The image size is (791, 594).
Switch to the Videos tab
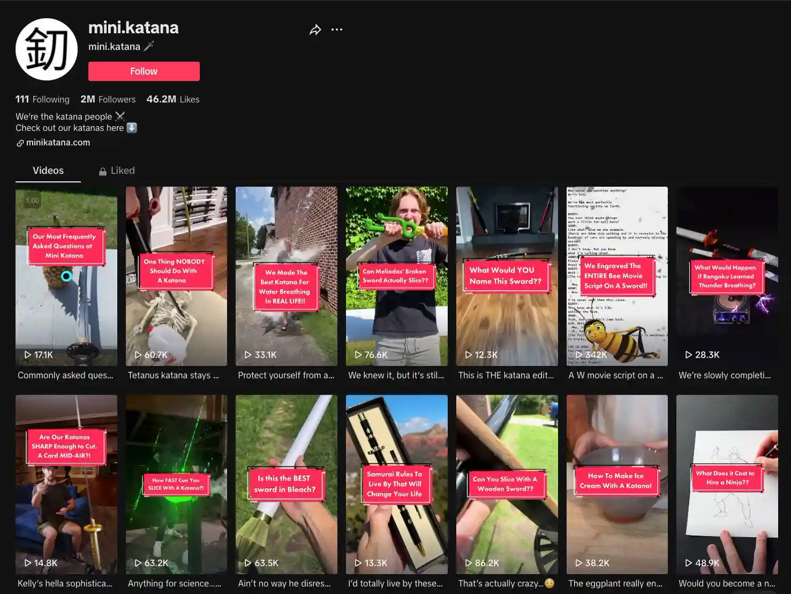pos(48,170)
